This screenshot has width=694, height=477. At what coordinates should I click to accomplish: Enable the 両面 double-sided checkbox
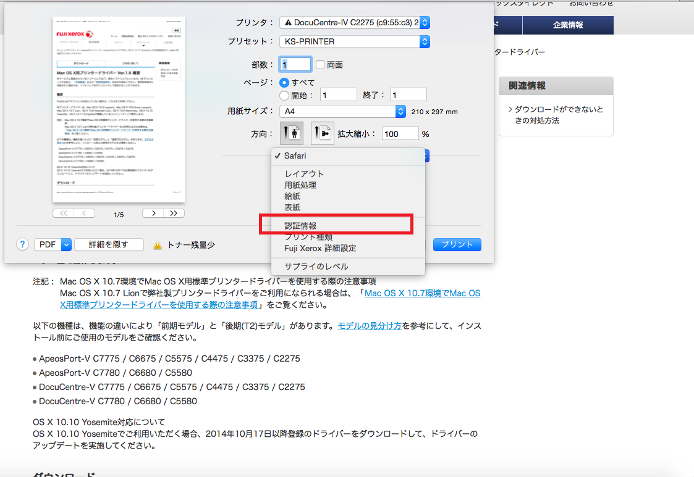[x=320, y=65]
